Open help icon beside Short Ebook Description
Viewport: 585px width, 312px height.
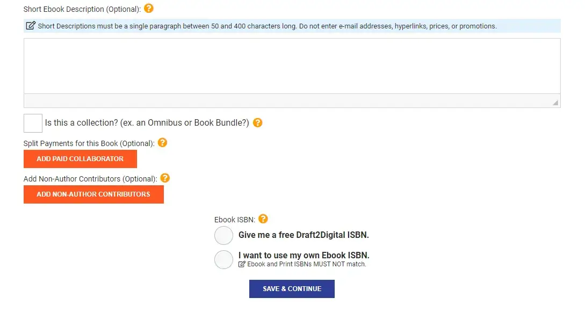point(149,9)
